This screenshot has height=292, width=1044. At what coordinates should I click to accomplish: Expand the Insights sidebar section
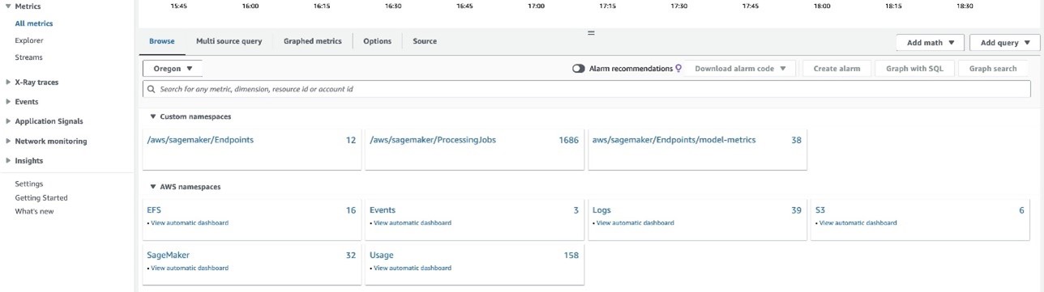pyautogui.click(x=8, y=161)
